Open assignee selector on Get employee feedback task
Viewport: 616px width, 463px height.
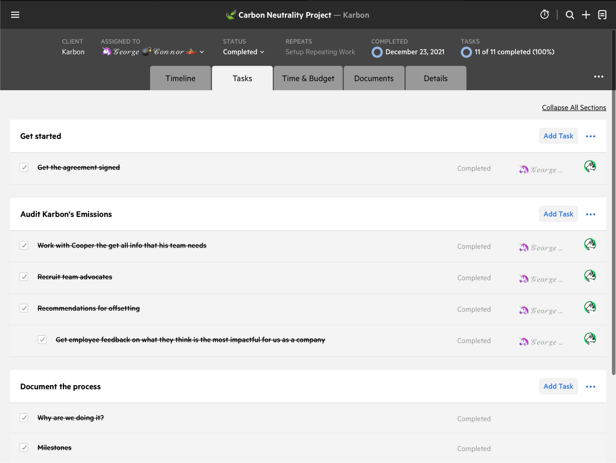(541, 341)
